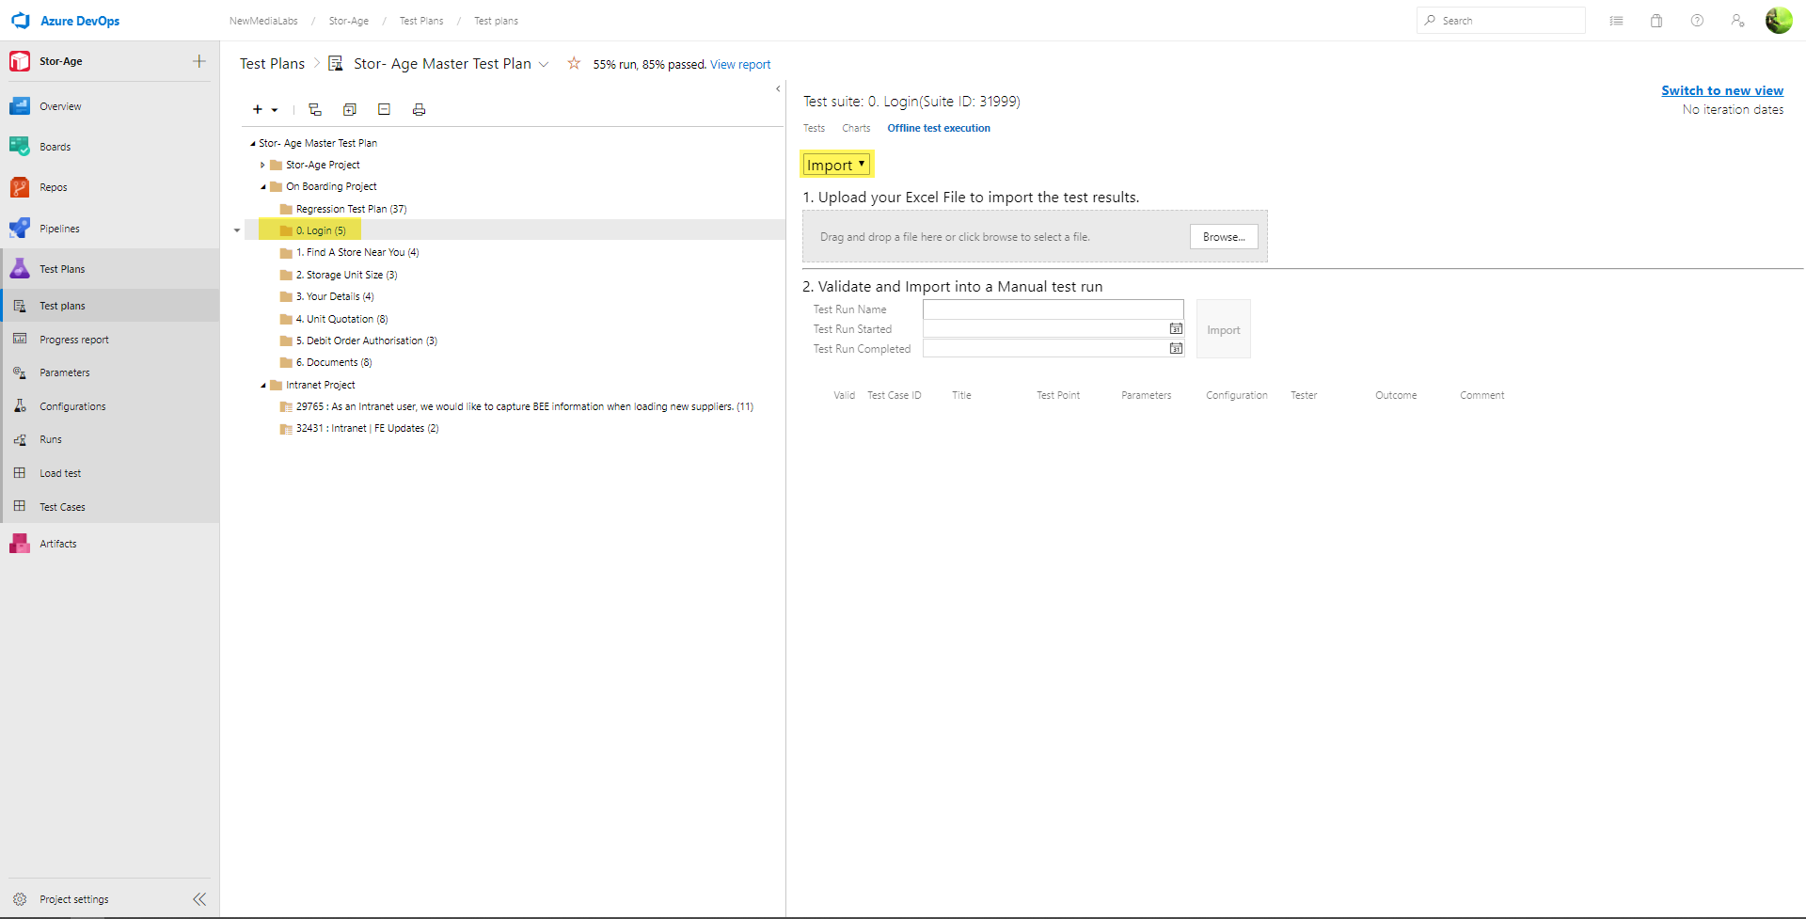Select the 1. Find A Store Near You suite
The height and width of the screenshot is (919, 1806).
point(356,252)
